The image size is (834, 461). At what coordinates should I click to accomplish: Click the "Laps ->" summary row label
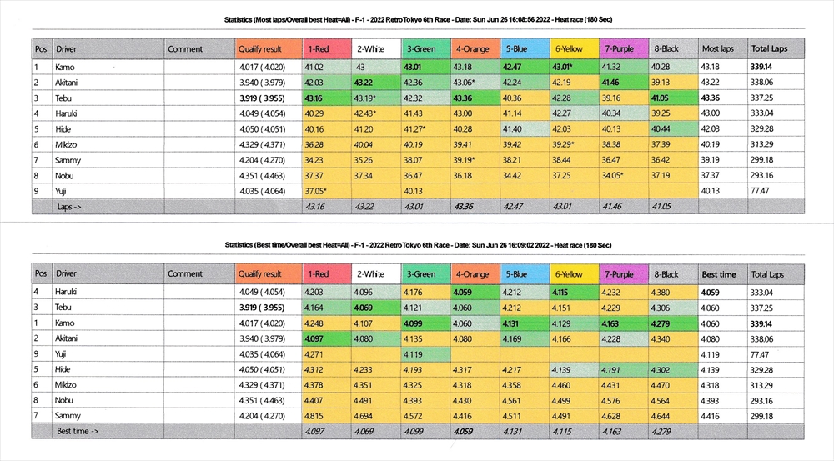pyautogui.click(x=71, y=205)
